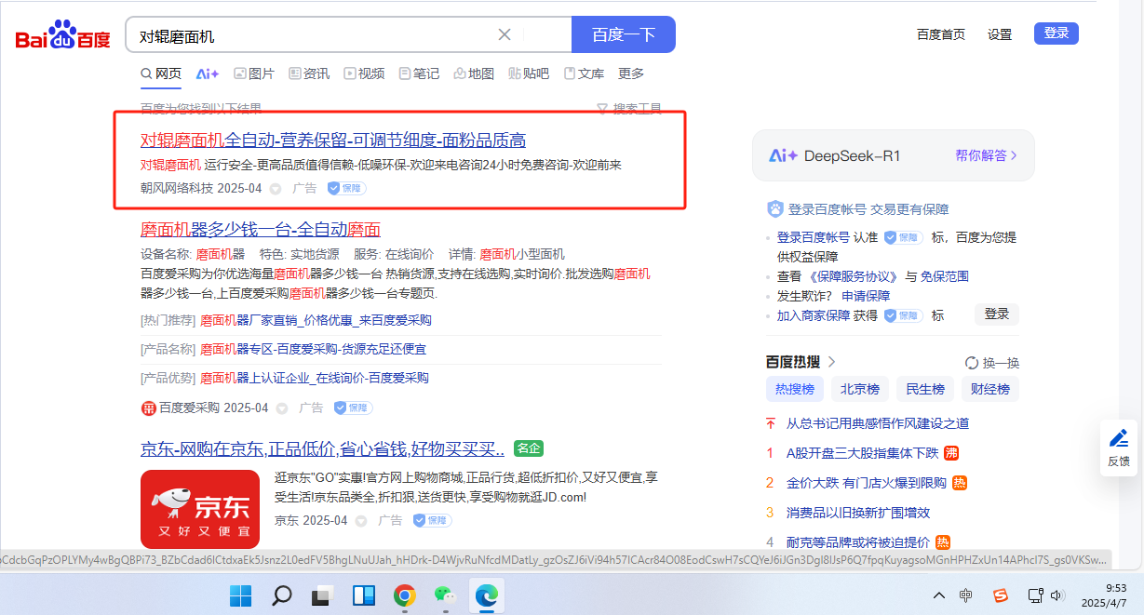Click the blue 登录 button at top right
Screen dimensions: 1144x615
coord(1056,33)
